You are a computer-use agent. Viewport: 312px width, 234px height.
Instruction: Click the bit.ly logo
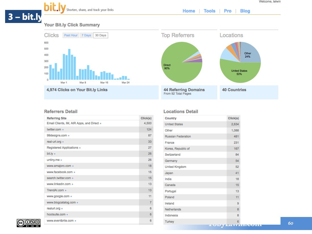(x=55, y=8)
